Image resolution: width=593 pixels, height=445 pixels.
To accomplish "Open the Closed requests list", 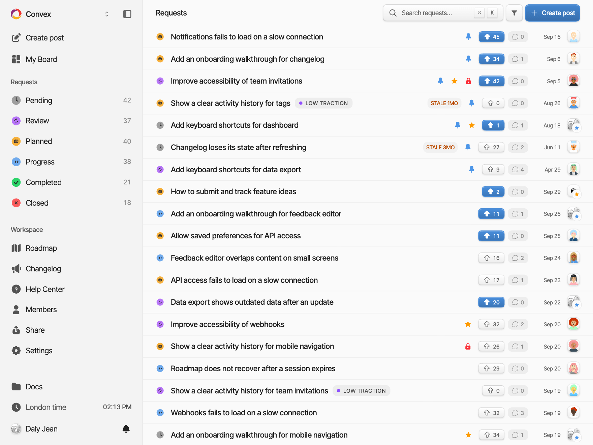I will coord(71,203).
